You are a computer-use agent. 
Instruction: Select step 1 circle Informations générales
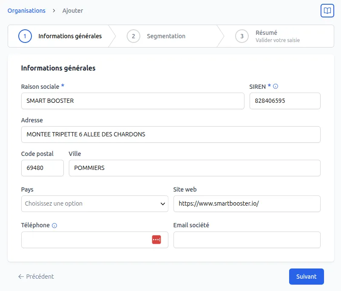[x=24, y=36]
